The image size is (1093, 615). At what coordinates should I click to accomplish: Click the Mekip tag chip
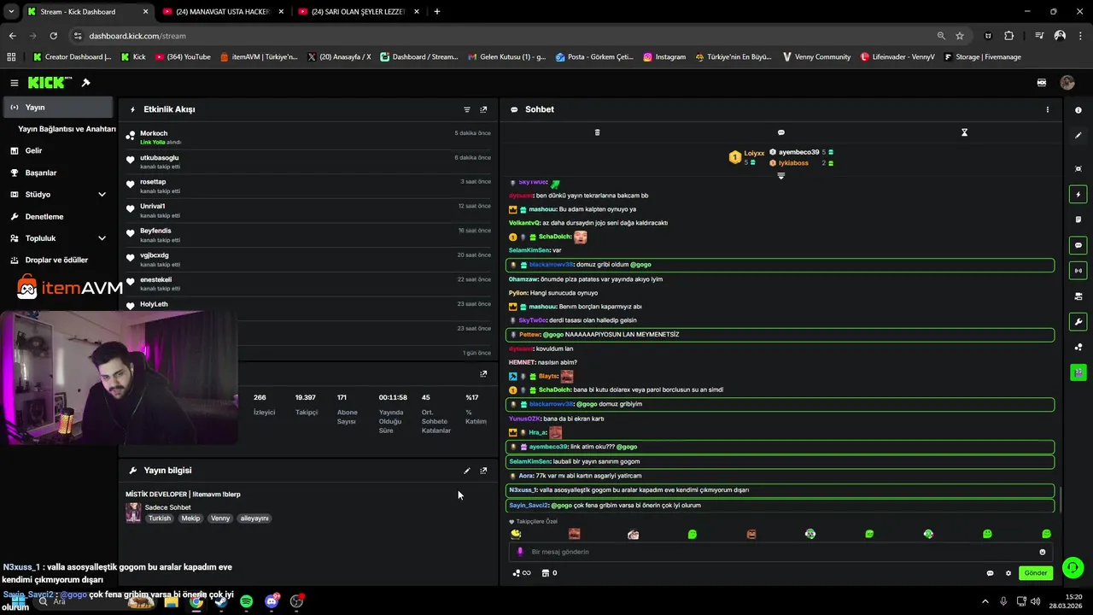tap(190, 518)
